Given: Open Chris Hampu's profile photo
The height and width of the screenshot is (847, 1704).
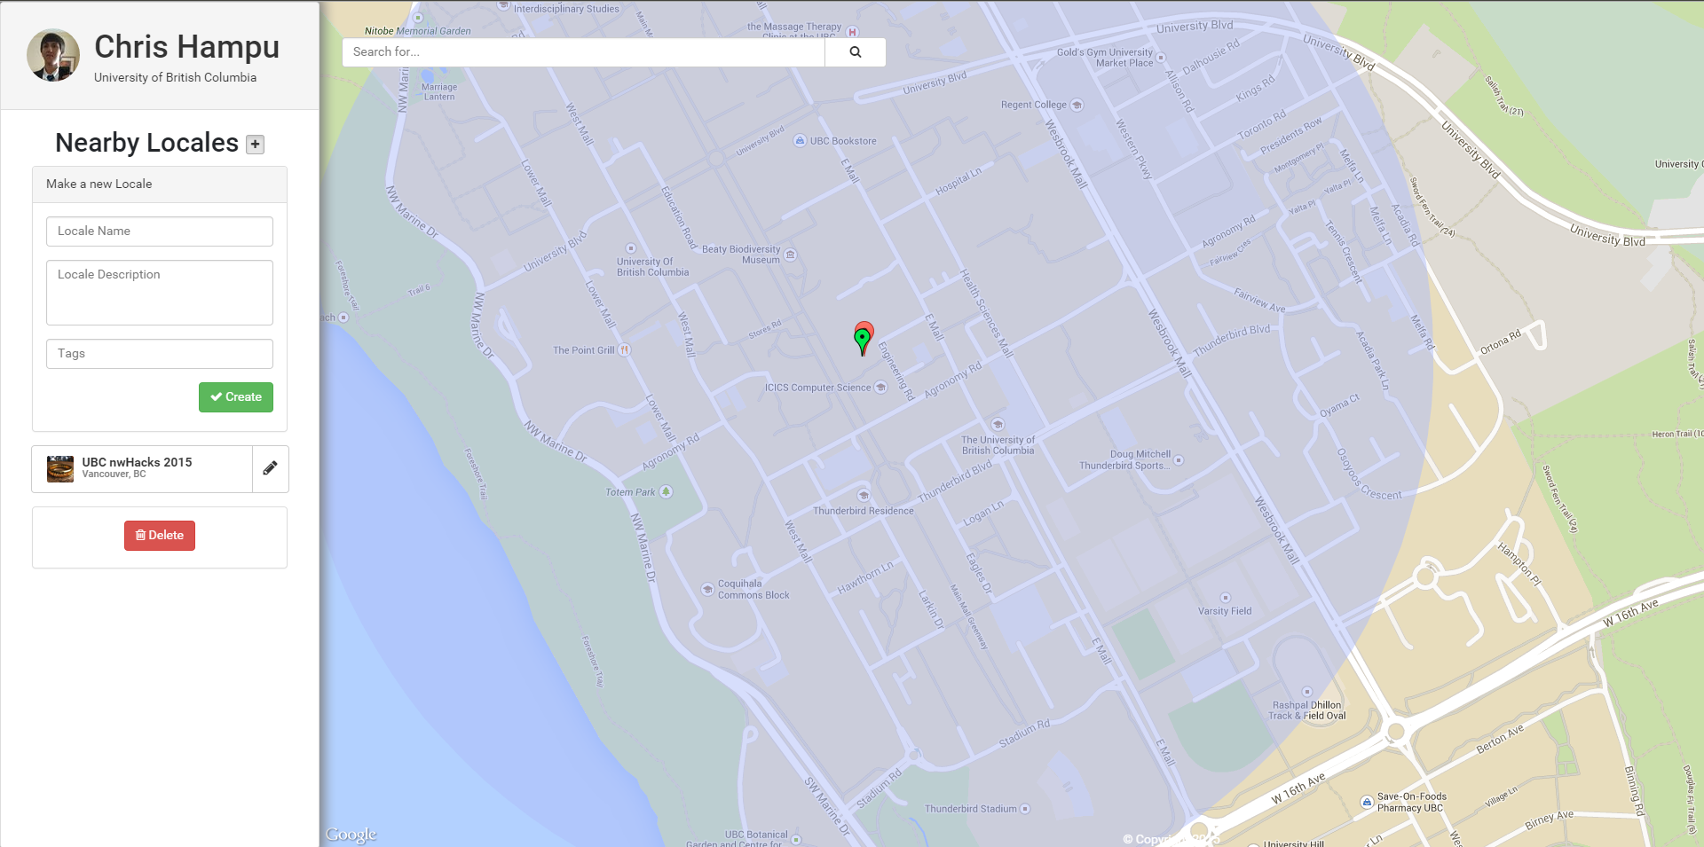Looking at the screenshot, I should tap(53, 55).
